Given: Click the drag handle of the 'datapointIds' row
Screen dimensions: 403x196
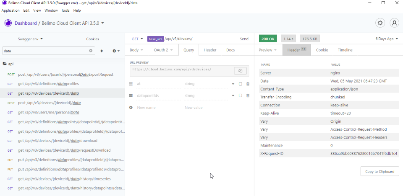Looking at the screenshot, I should [131, 95].
